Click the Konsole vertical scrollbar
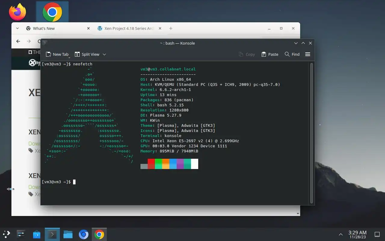Image resolution: width=385 pixels, height=241 pixels. point(312,133)
